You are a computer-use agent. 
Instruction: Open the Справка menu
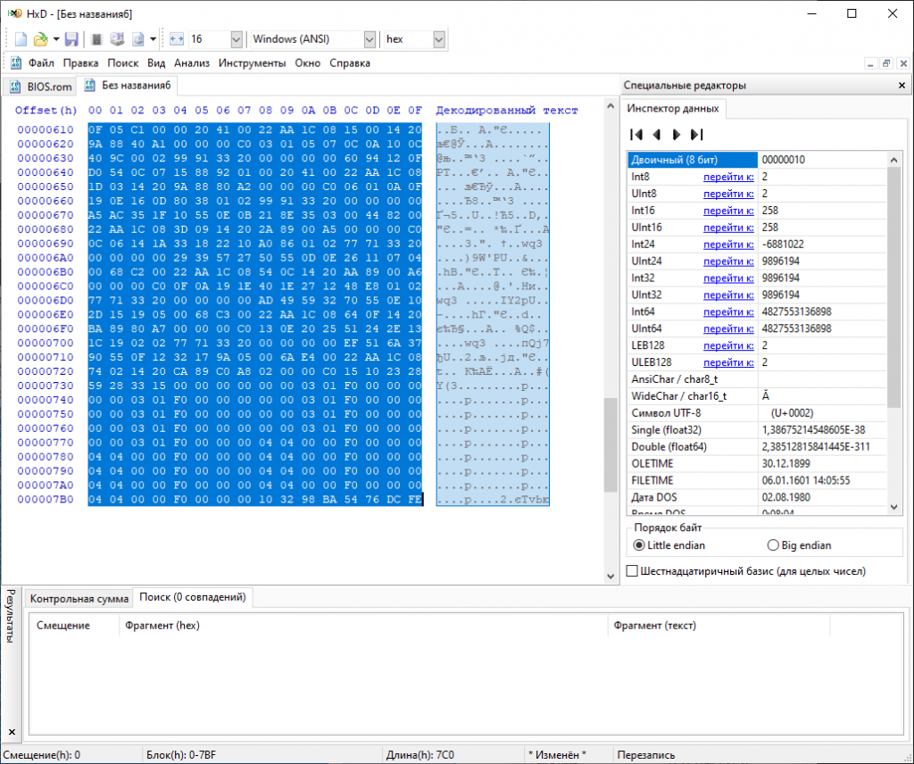pyautogui.click(x=350, y=63)
